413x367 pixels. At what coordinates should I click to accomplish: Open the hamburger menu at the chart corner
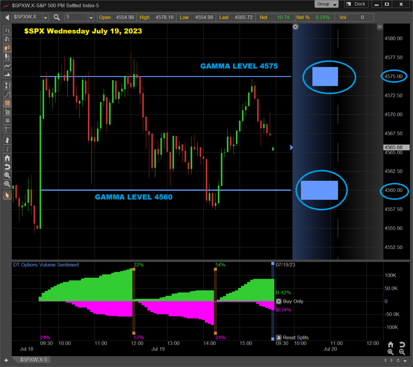[x=380, y=27]
